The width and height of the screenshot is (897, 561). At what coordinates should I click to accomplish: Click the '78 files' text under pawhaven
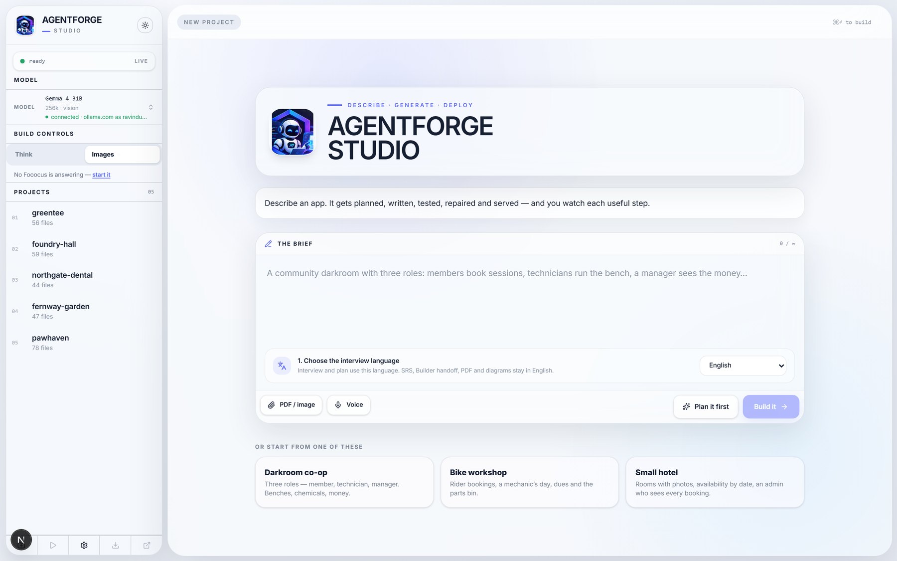click(x=42, y=348)
